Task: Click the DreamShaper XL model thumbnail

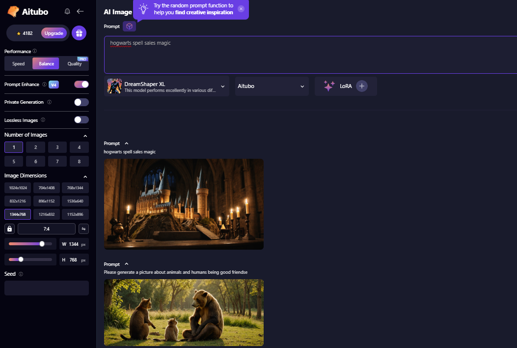Action: tap(114, 86)
